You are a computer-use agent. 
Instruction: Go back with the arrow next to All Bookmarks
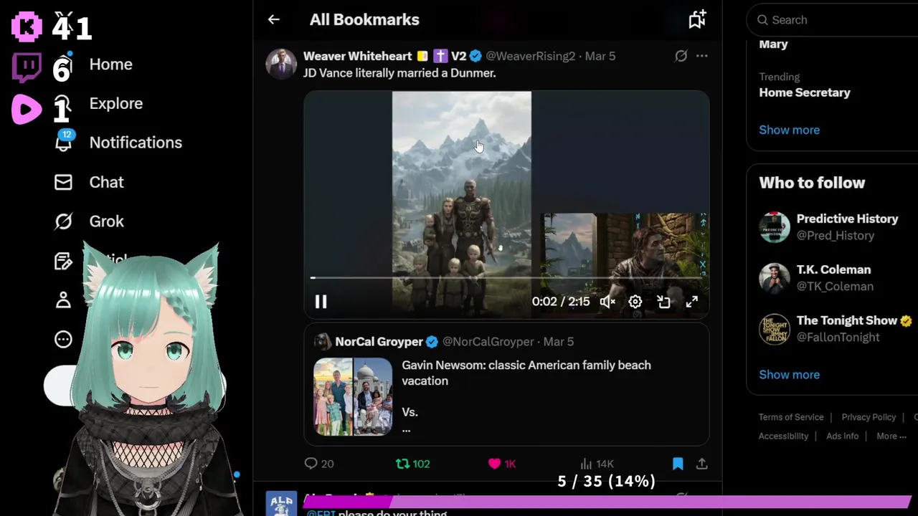point(273,20)
